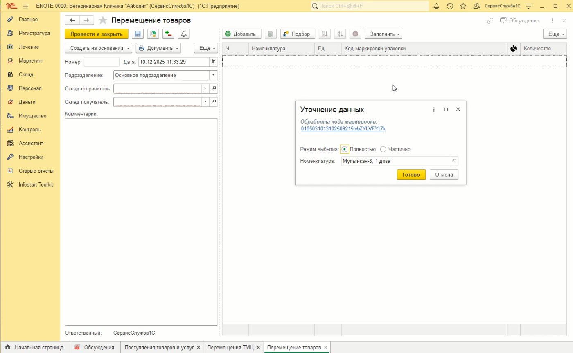Add form to favorites star icon
Viewport: 573px width, 353px height.
[x=103, y=20]
